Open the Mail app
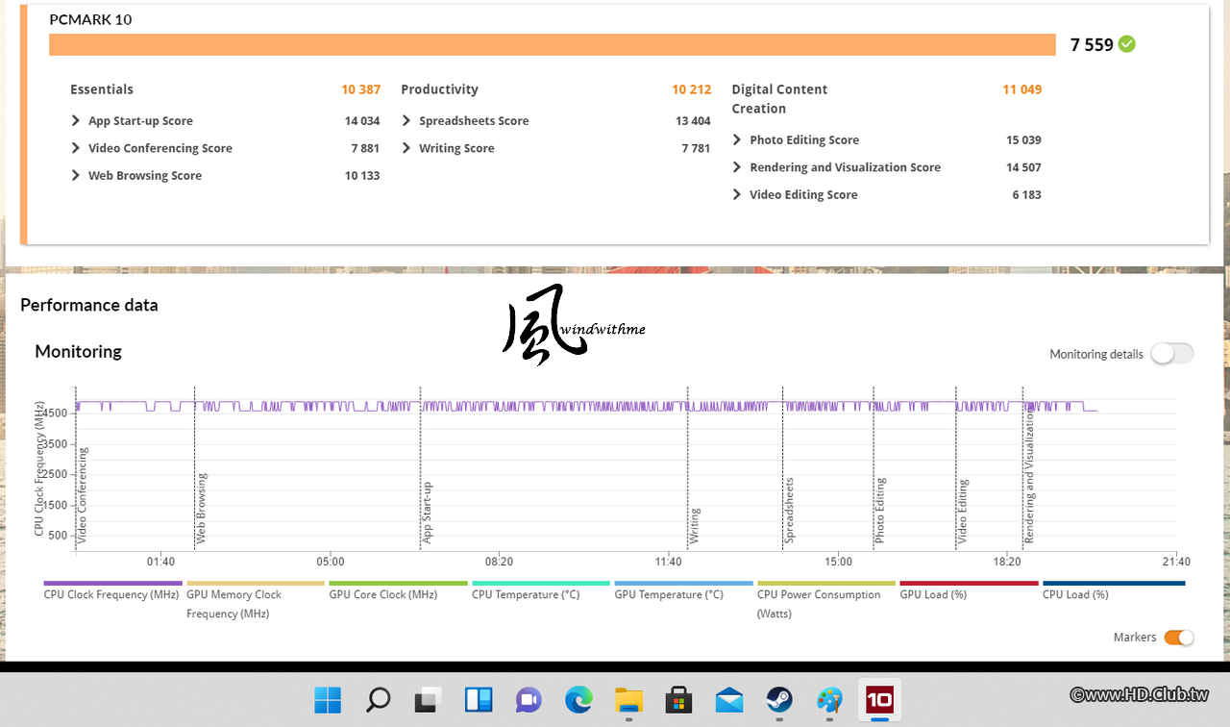The width and height of the screenshot is (1230, 727). [729, 700]
